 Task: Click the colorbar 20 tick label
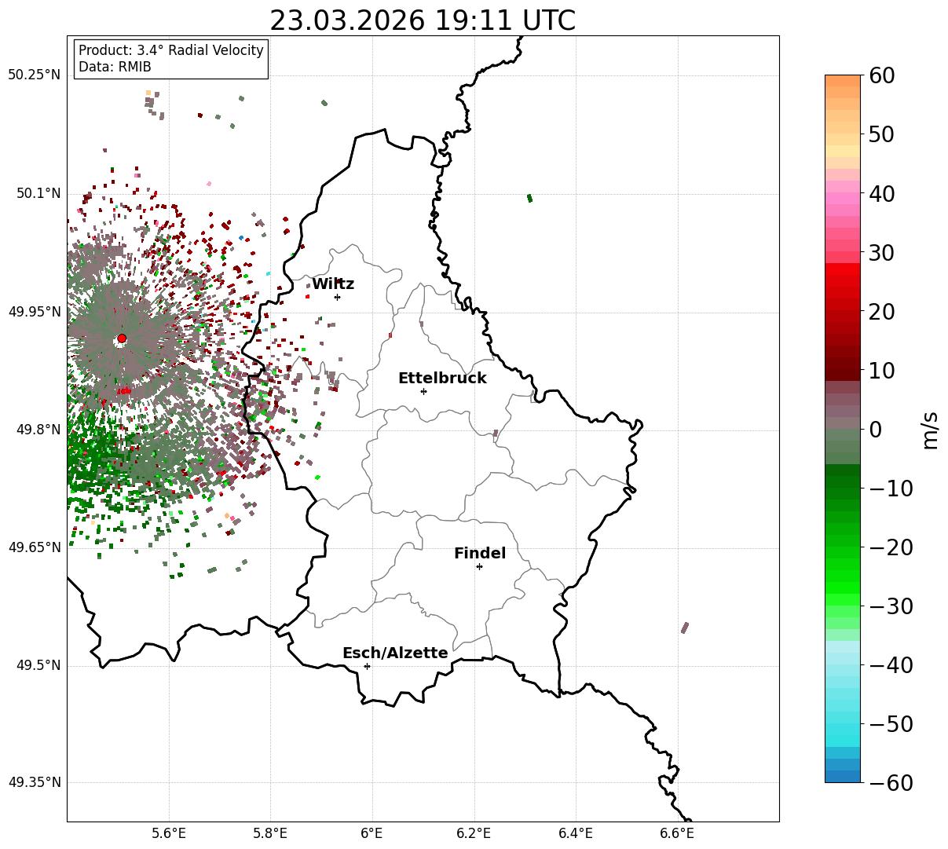[881, 312]
